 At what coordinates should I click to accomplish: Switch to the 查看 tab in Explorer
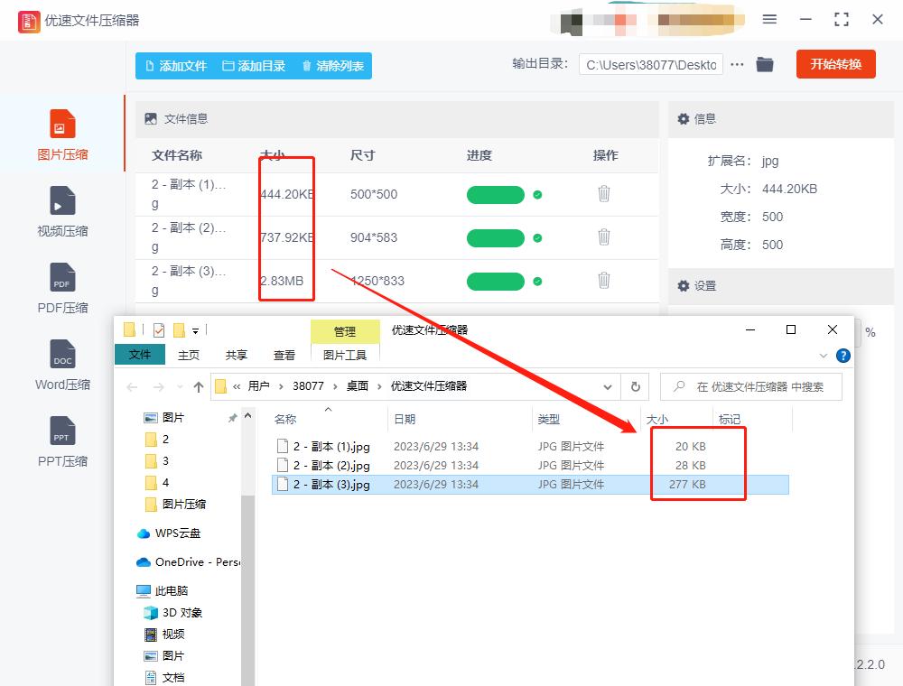coord(284,355)
